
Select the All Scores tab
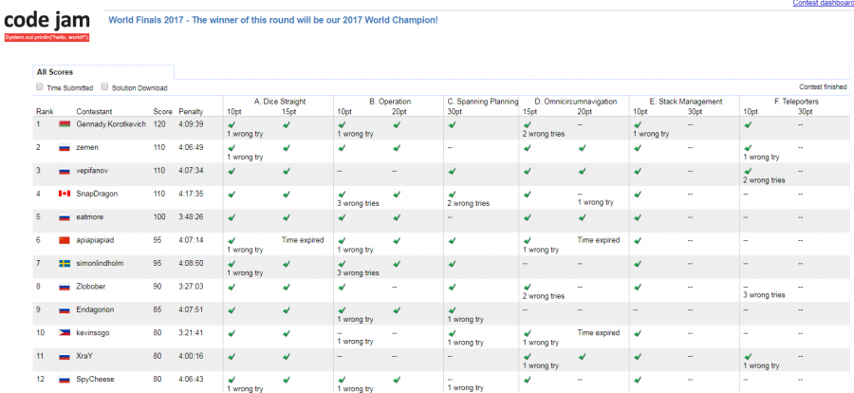pyautogui.click(x=54, y=71)
